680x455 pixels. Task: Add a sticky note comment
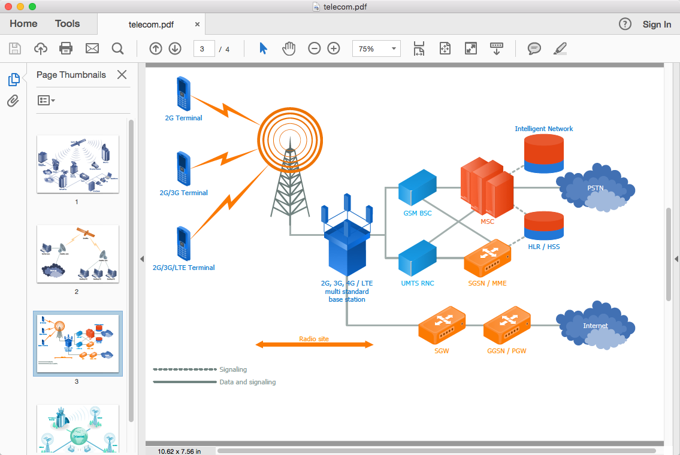[534, 48]
